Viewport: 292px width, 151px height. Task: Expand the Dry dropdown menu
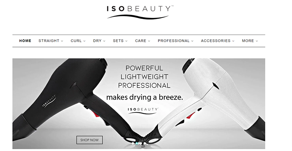click(x=99, y=41)
